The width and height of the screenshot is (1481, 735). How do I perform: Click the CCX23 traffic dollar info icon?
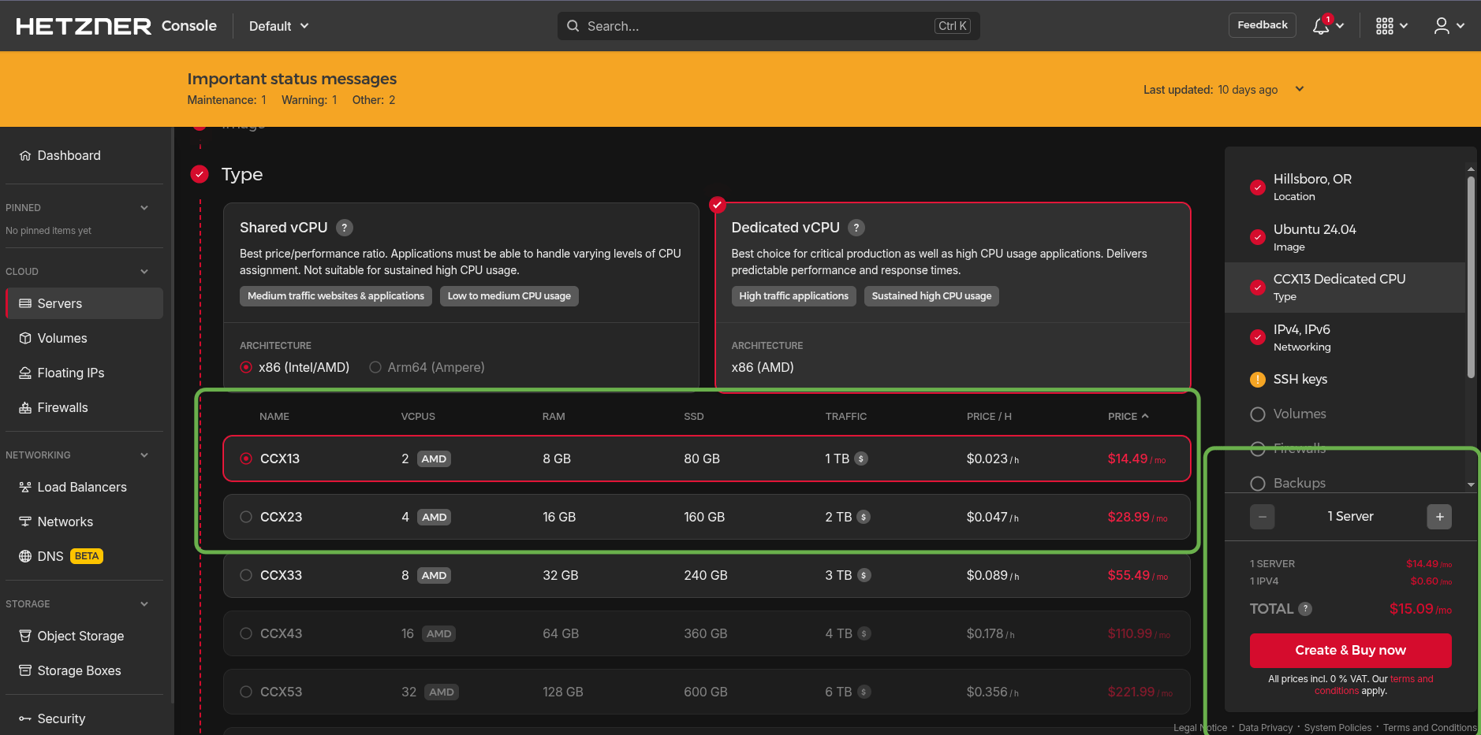point(864,517)
